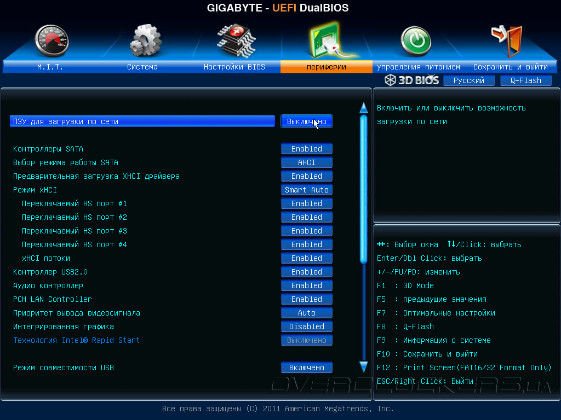Image resolution: width=561 pixels, height=420 pixels.
Task: Select the периферии tab
Action: 327,67
